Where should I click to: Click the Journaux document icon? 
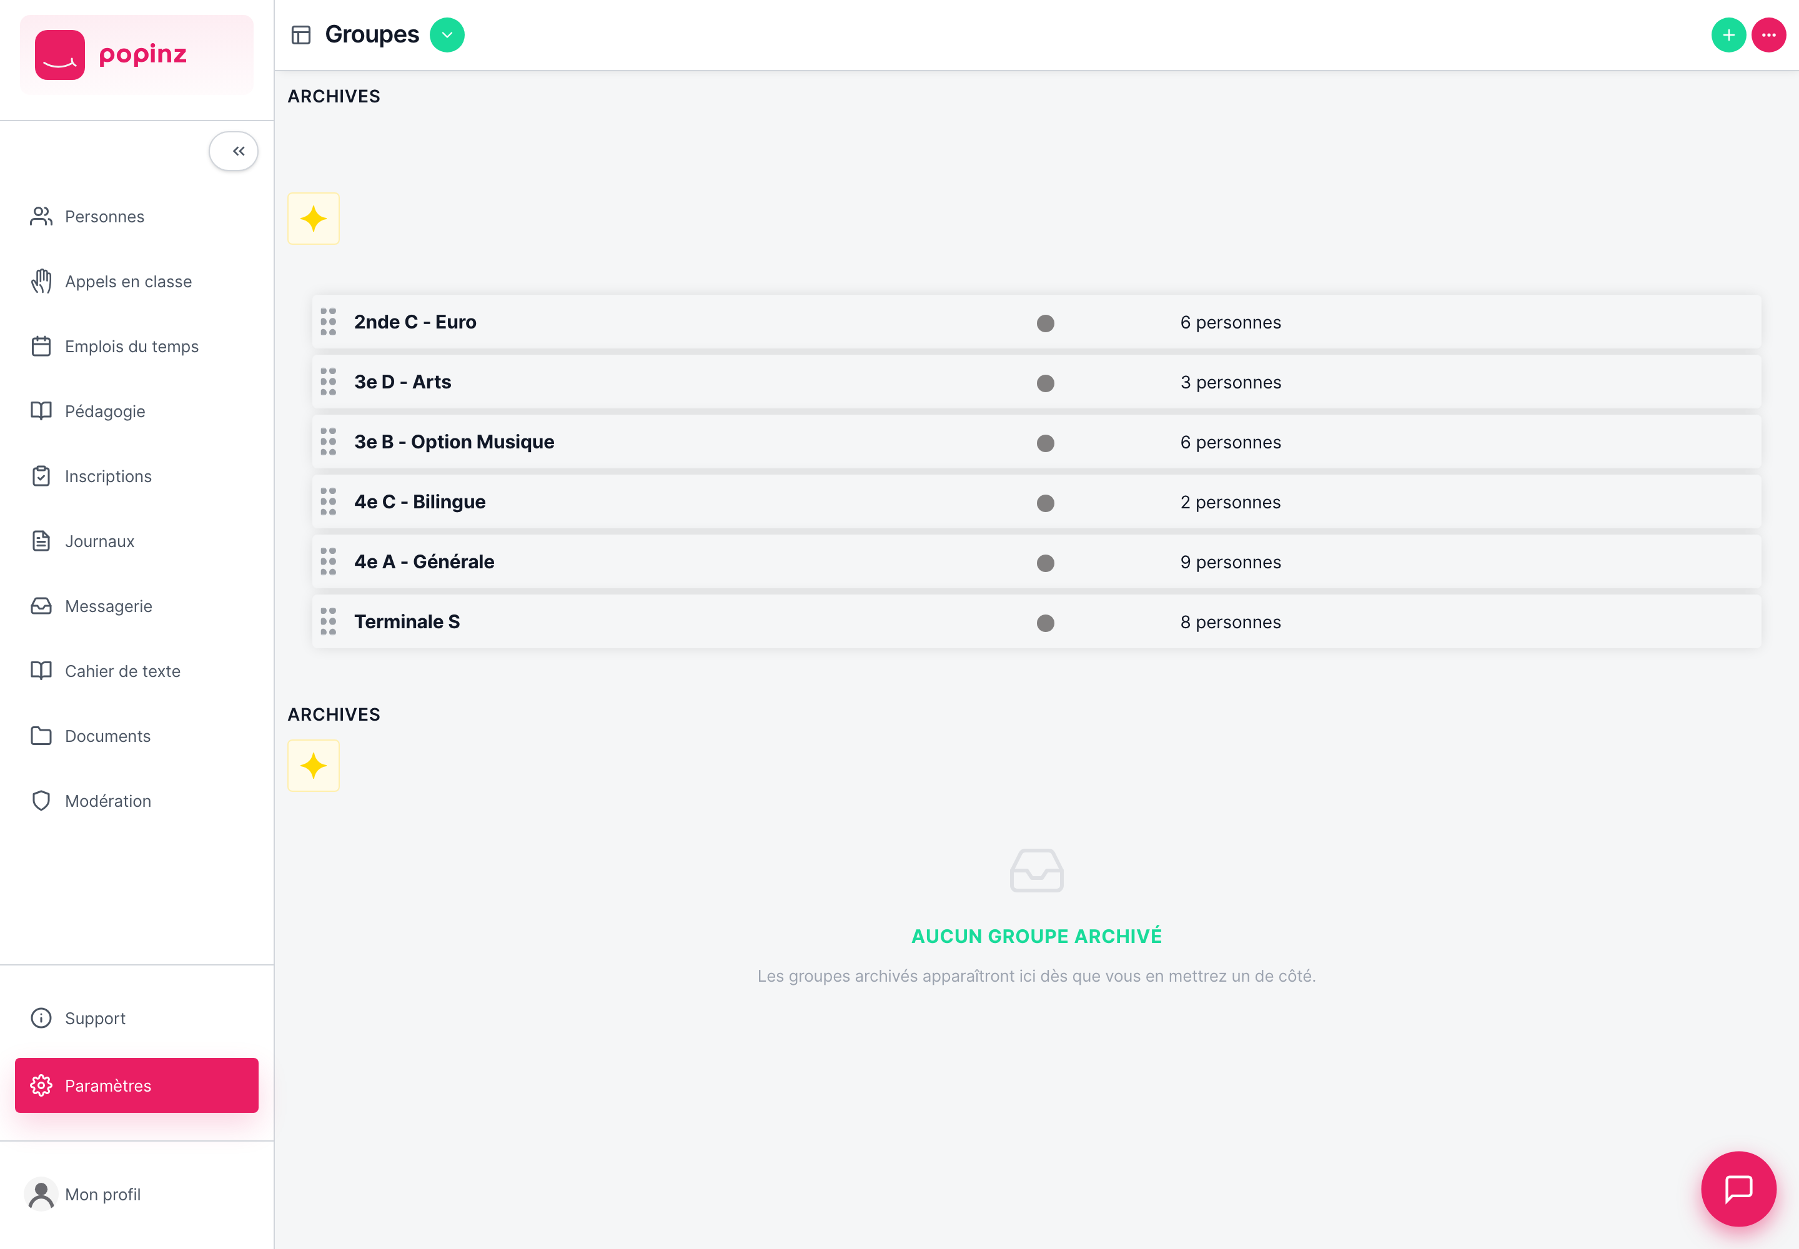click(41, 541)
